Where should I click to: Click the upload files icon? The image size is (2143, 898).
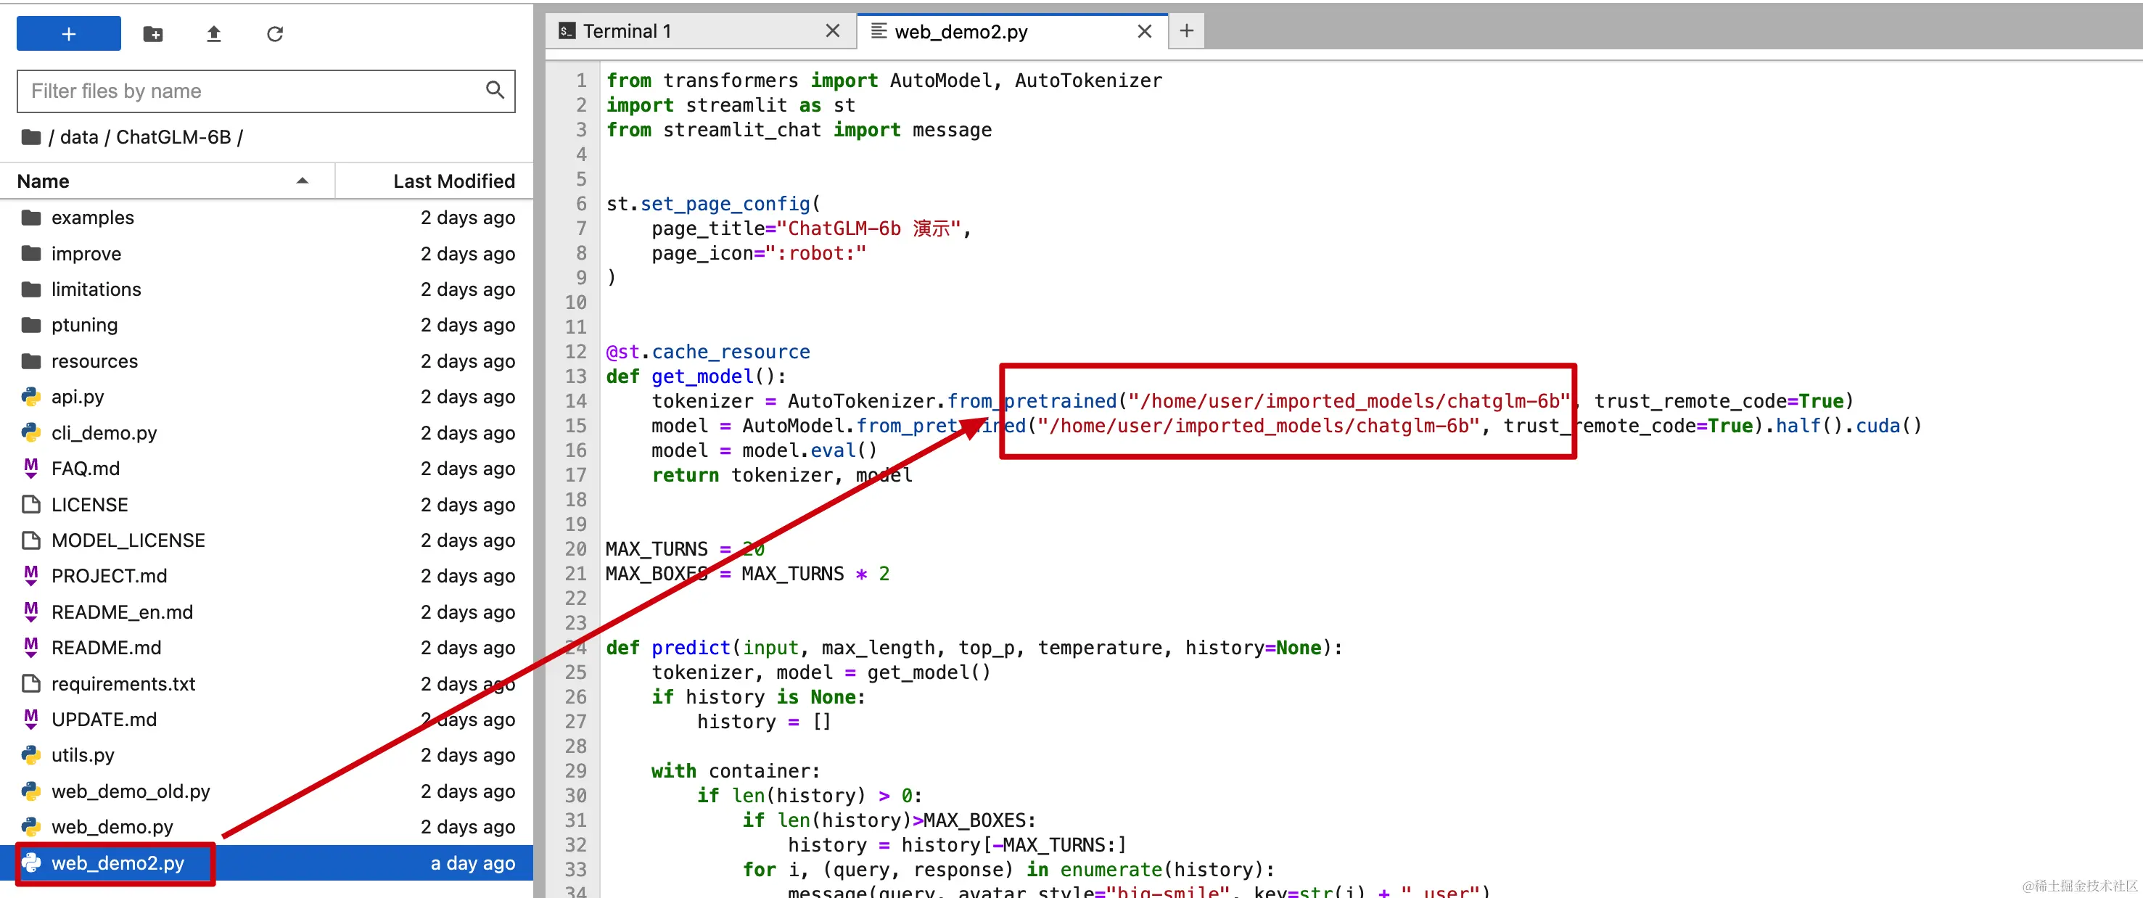point(214,34)
